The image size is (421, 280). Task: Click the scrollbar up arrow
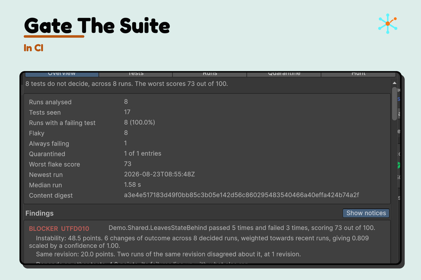(394, 83)
